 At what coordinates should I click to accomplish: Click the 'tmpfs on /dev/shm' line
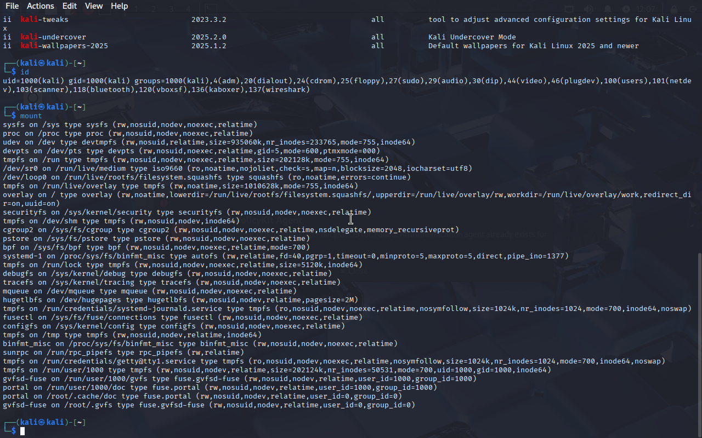[x=121, y=221]
